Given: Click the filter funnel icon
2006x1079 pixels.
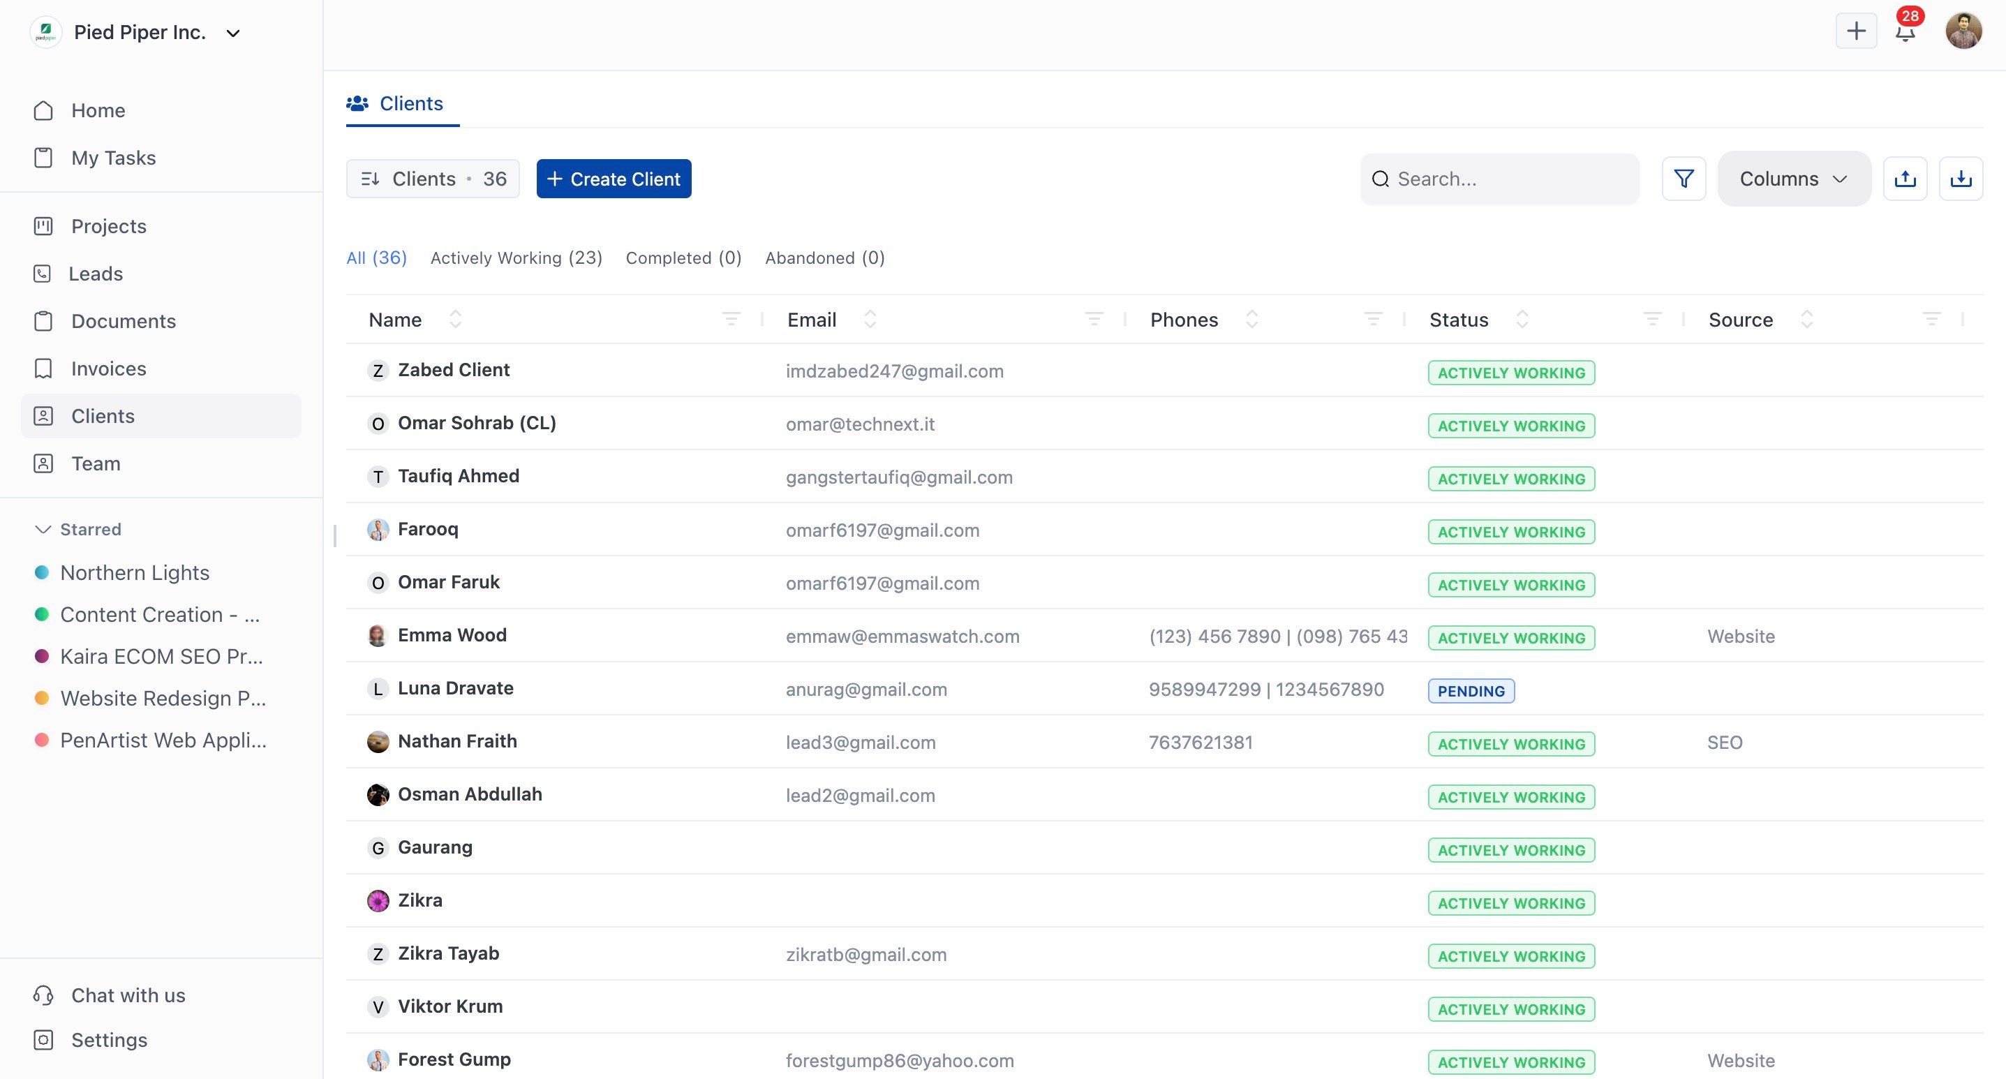Looking at the screenshot, I should (1684, 179).
